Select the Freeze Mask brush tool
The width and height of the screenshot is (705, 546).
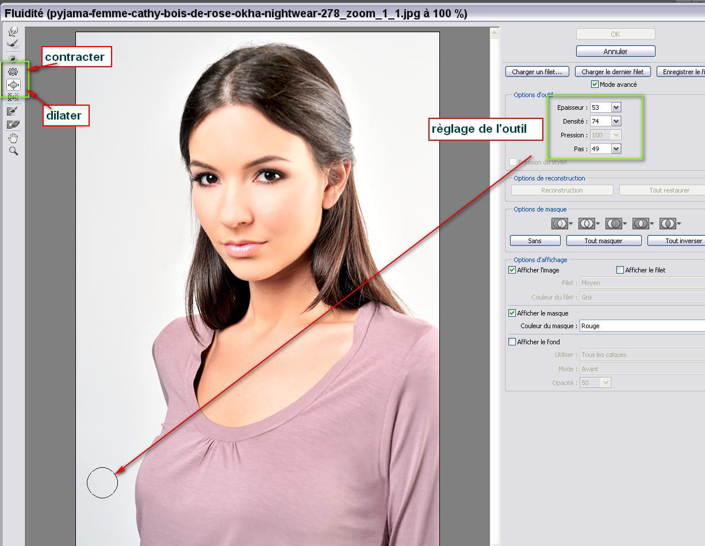13,111
